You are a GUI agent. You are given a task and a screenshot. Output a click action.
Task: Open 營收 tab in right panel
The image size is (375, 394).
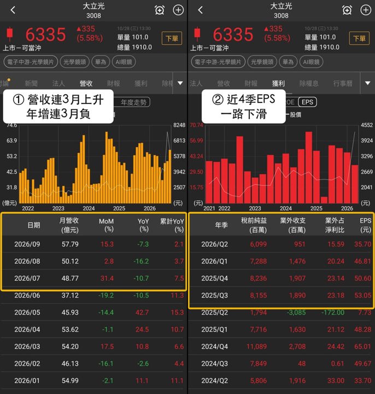tap(224, 83)
